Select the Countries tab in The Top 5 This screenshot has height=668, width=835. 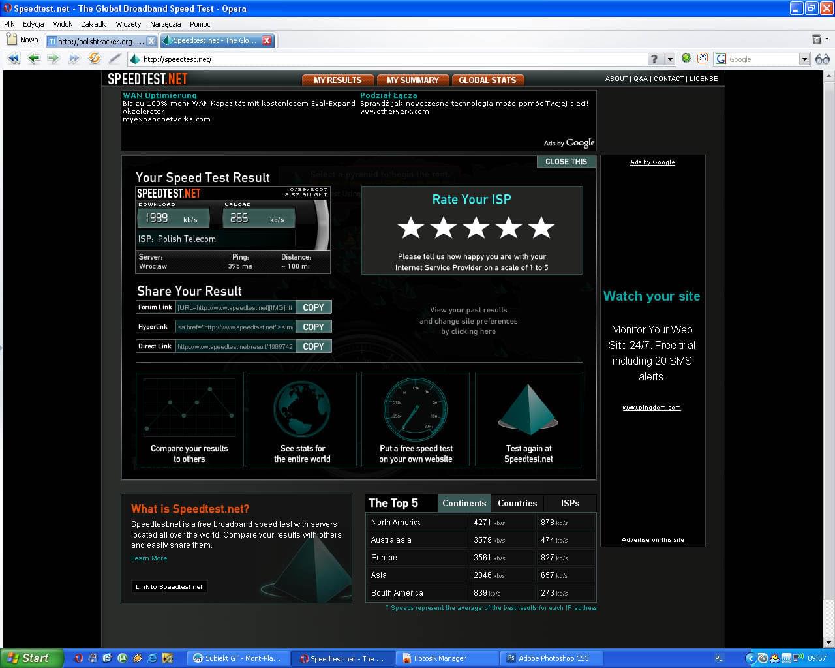(517, 503)
